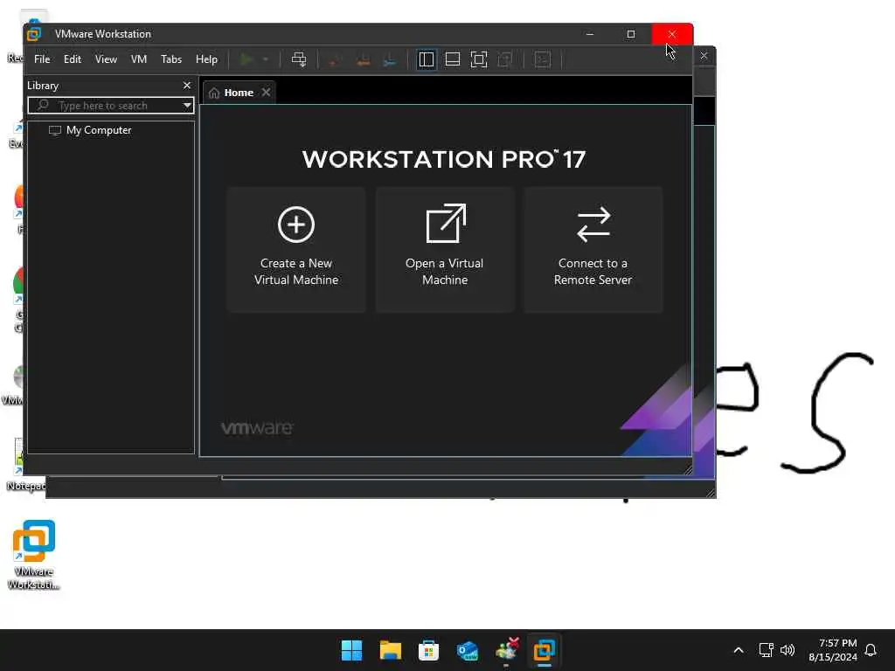Open the Help menu

(x=206, y=59)
